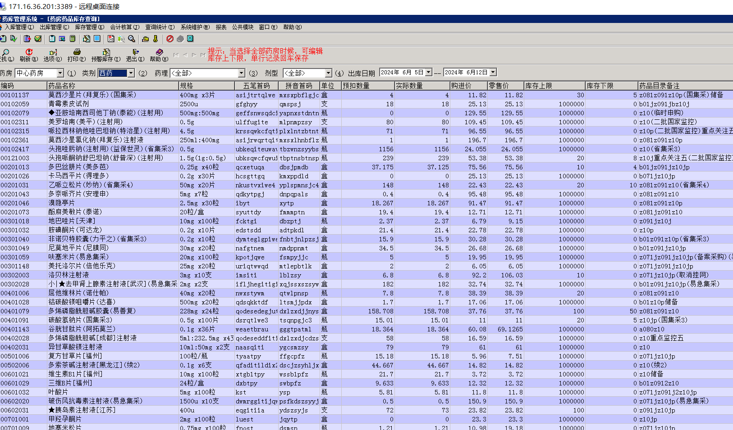Select drug row 叶酸片
The image size is (733, 430).
tap(366, 392)
